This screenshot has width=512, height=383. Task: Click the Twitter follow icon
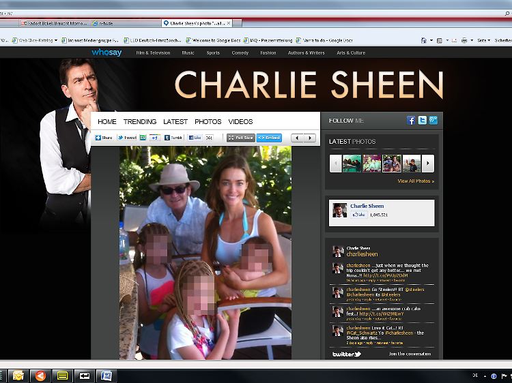(x=422, y=120)
